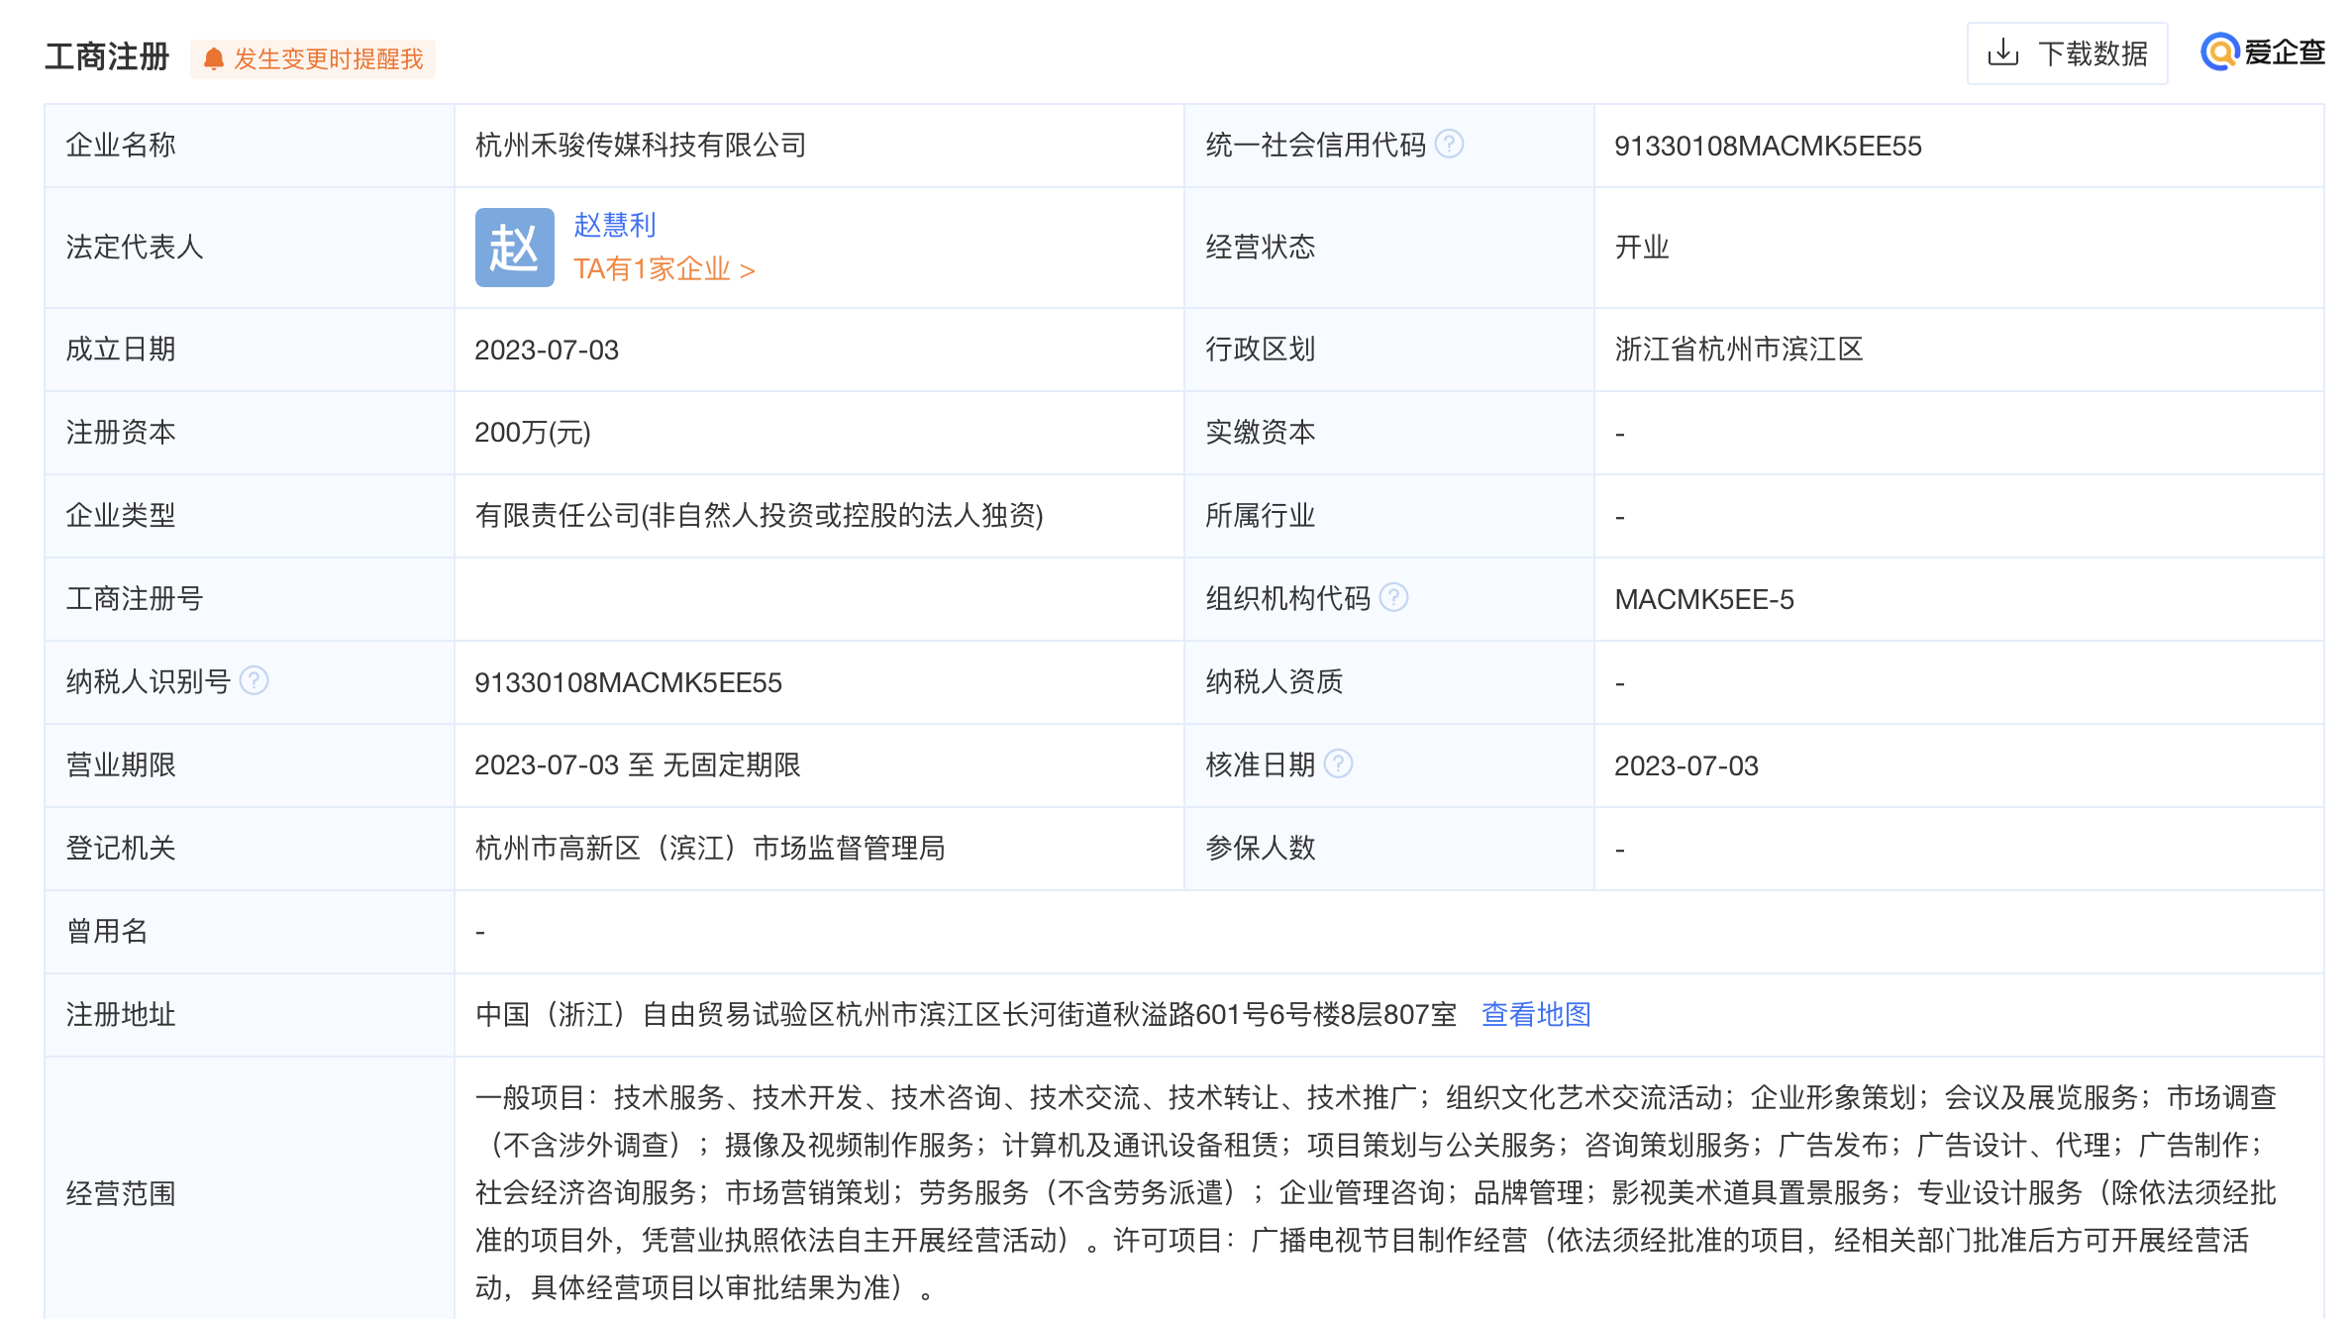Click help icon beside 纳税人识别号
This screenshot has width=2349, height=1319.
click(255, 681)
